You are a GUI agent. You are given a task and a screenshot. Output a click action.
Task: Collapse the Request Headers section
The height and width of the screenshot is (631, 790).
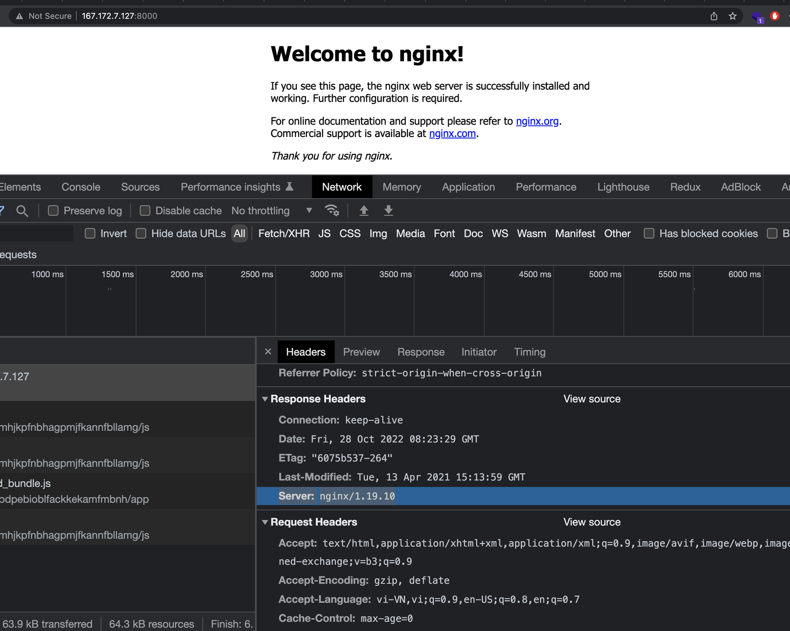265,522
